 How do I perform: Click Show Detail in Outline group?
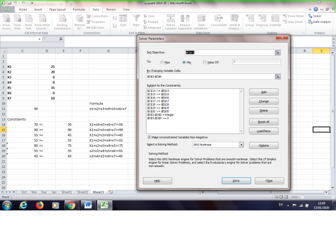[x=293, y=16]
